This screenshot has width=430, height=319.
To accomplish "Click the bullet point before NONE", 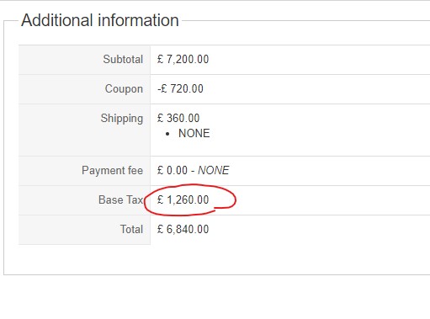I will click(167, 134).
